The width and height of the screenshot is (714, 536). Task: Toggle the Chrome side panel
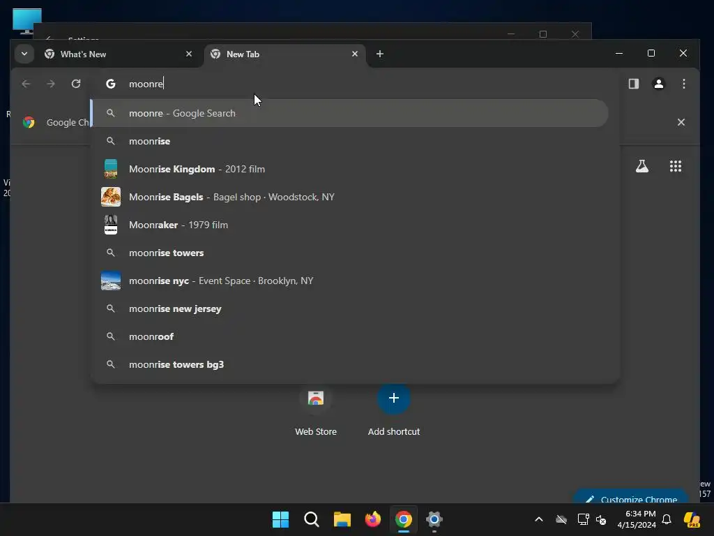tap(634, 84)
